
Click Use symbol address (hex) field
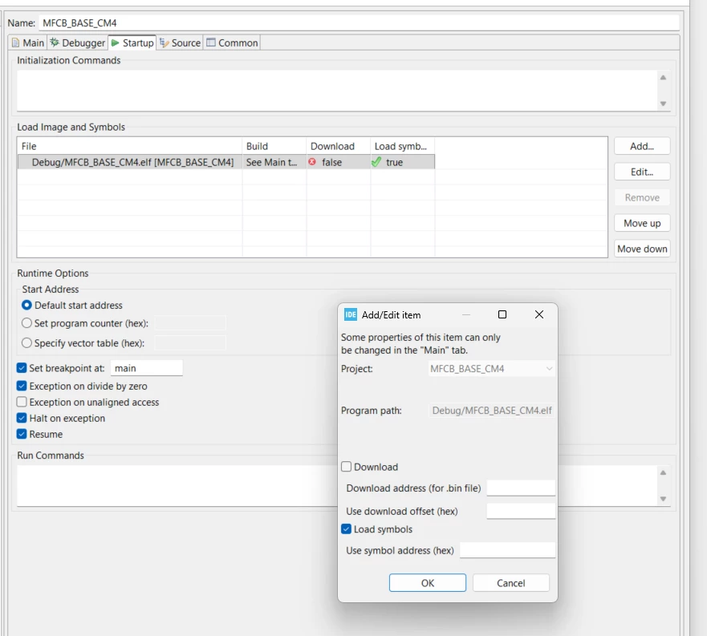pyautogui.click(x=507, y=550)
